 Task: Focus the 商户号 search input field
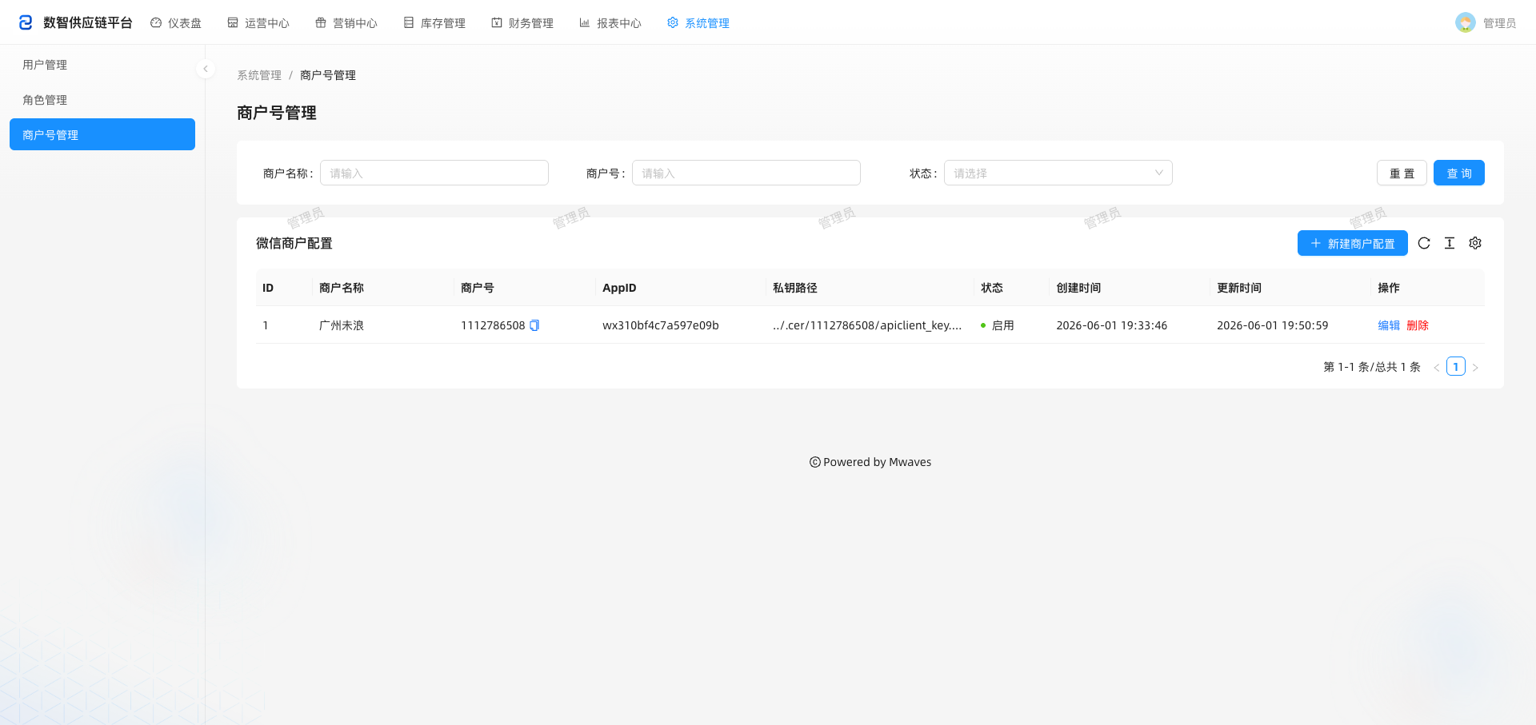pos(746,173)
